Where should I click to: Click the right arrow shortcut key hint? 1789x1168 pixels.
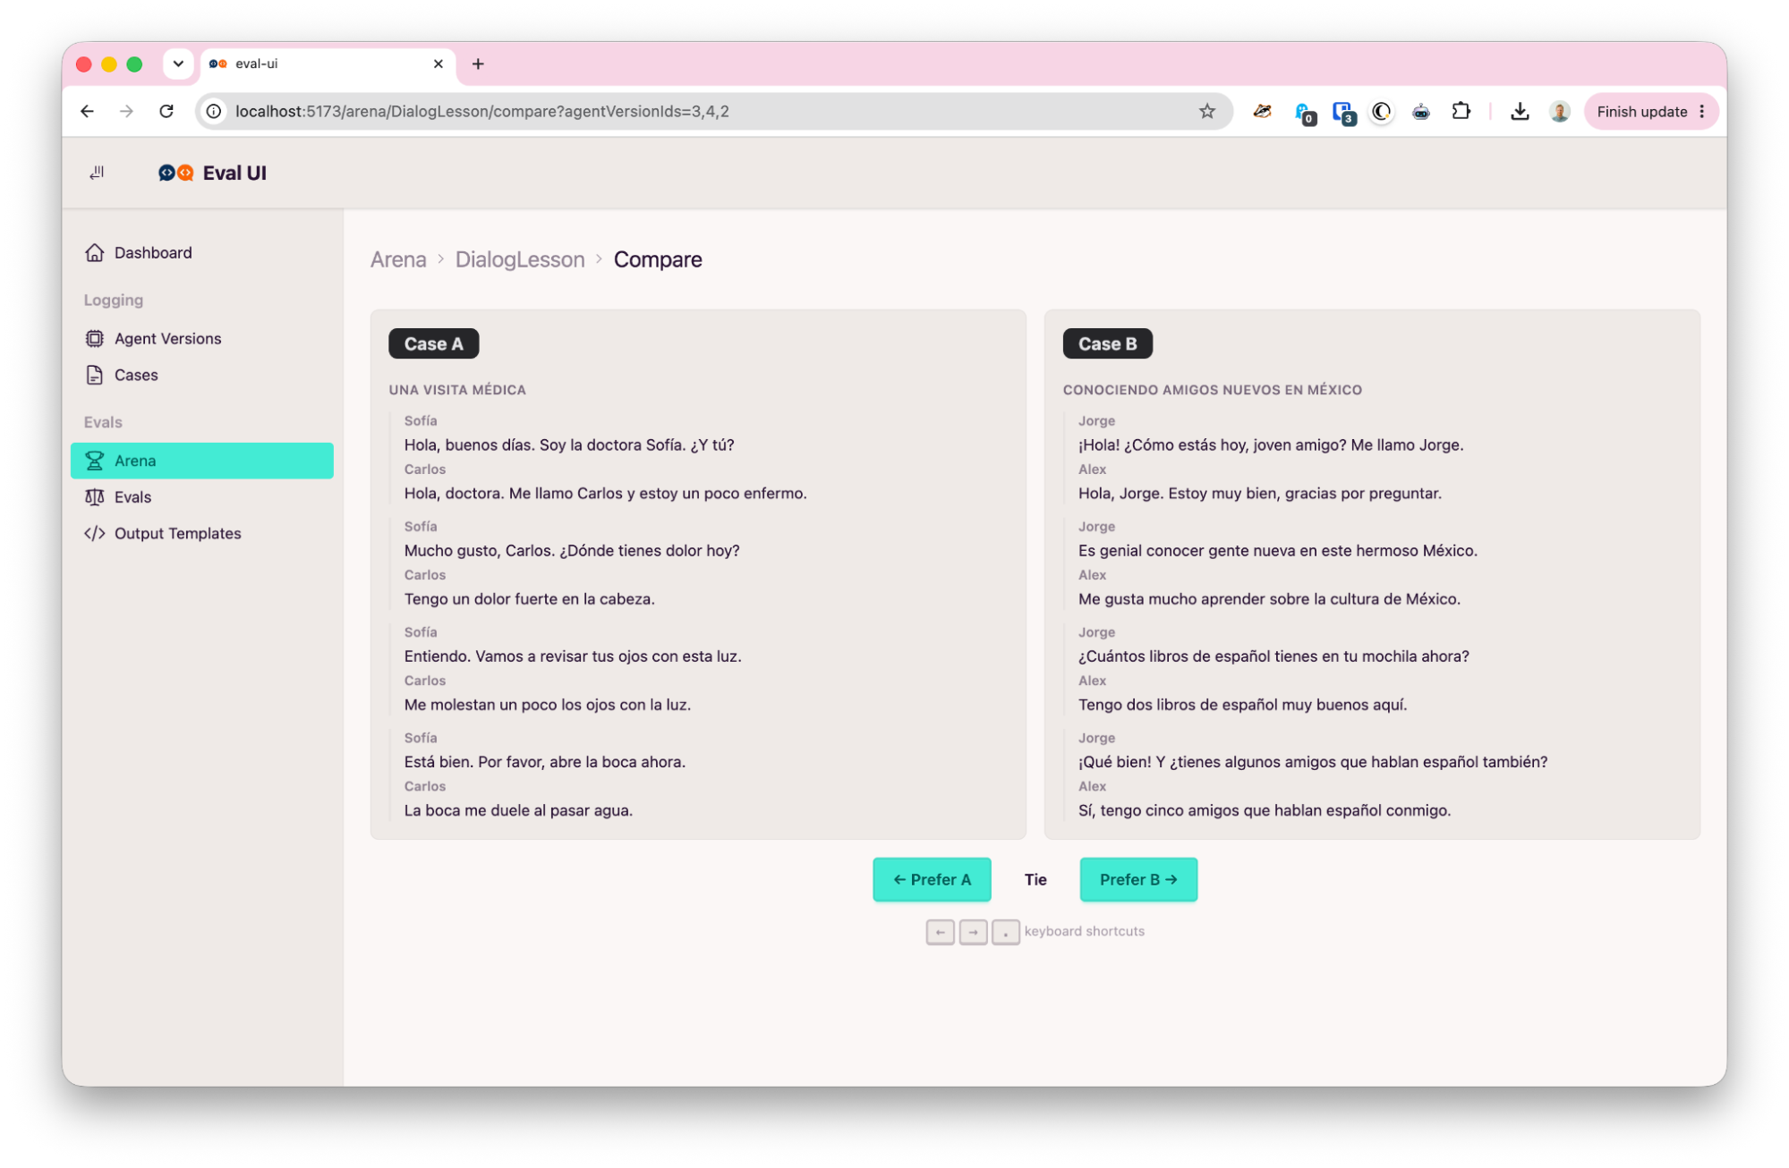[x=973, y=932]
